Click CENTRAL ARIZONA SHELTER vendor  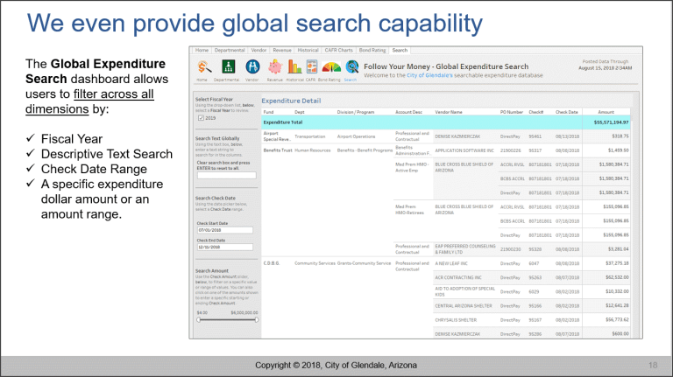coord(464,306)
